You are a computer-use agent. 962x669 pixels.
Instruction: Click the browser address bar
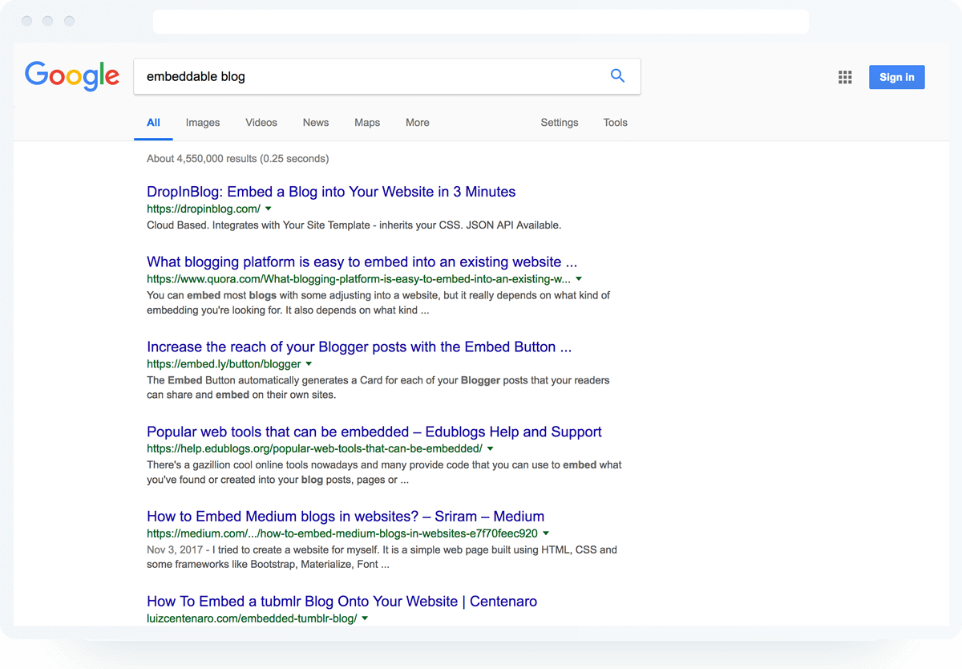(480, 22)
